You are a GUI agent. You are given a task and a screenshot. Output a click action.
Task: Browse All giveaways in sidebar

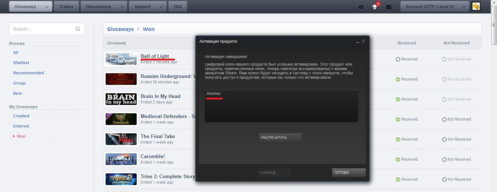(16, 52)
